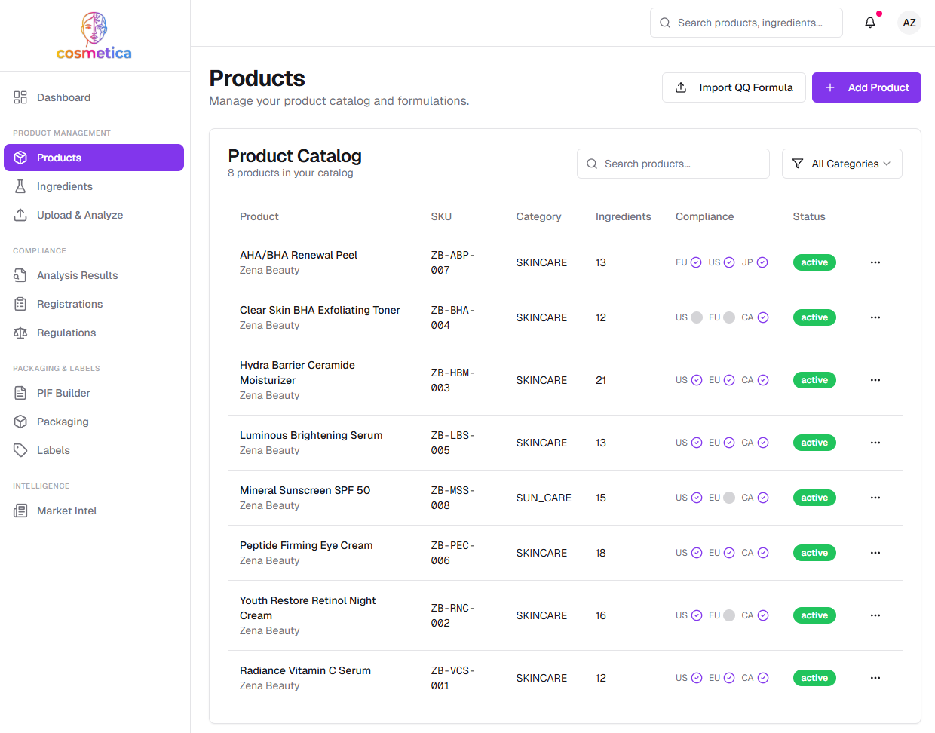Click the Upload & Analyze sidebar icon

point(20,215)
